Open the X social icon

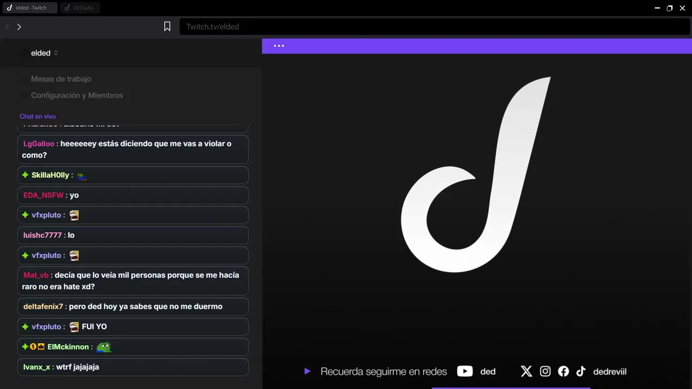coord(526,371)
